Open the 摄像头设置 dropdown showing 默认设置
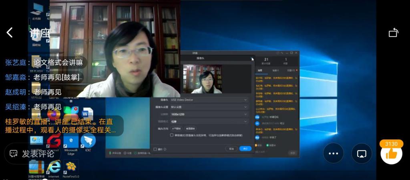 click(x=209, y=107)
